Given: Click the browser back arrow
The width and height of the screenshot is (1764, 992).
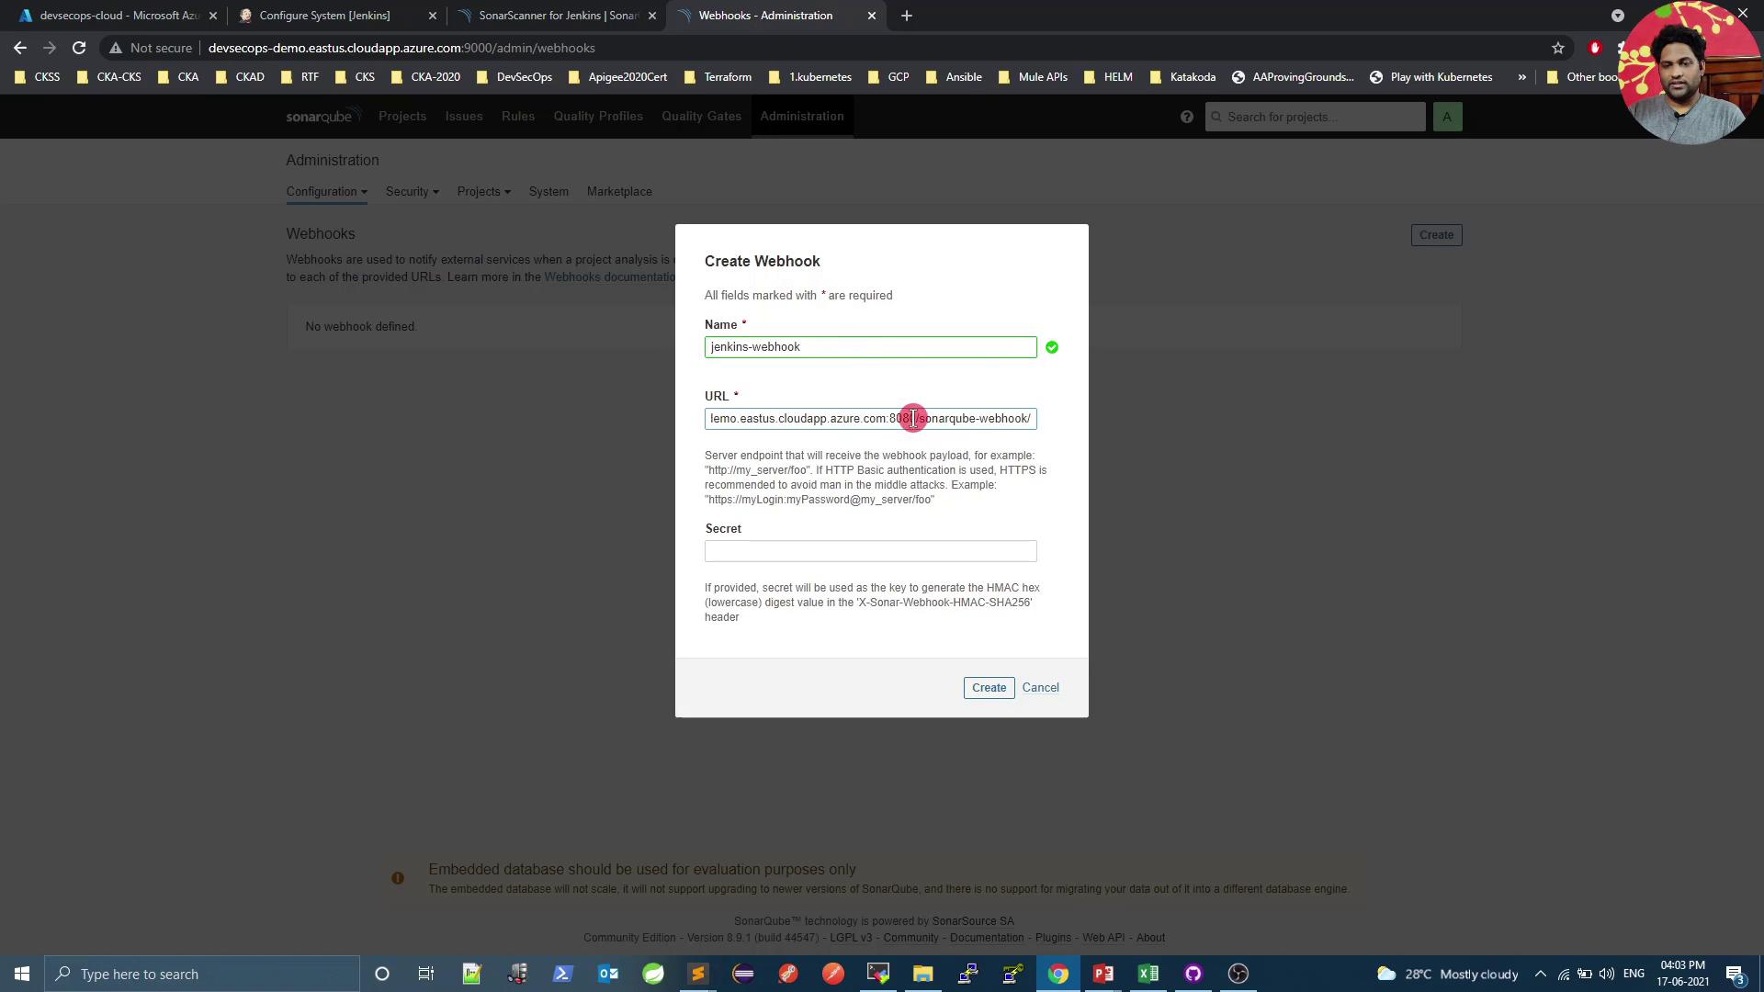Looking at the screenshot, I should point(20,48).
